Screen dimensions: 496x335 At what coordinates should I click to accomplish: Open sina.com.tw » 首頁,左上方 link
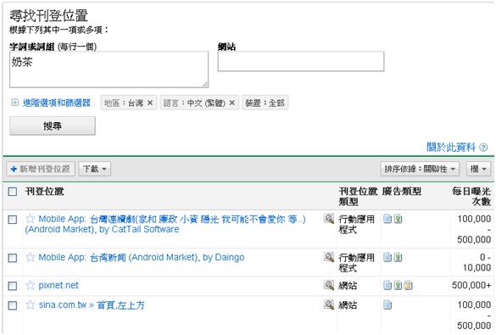click(92, 305)
